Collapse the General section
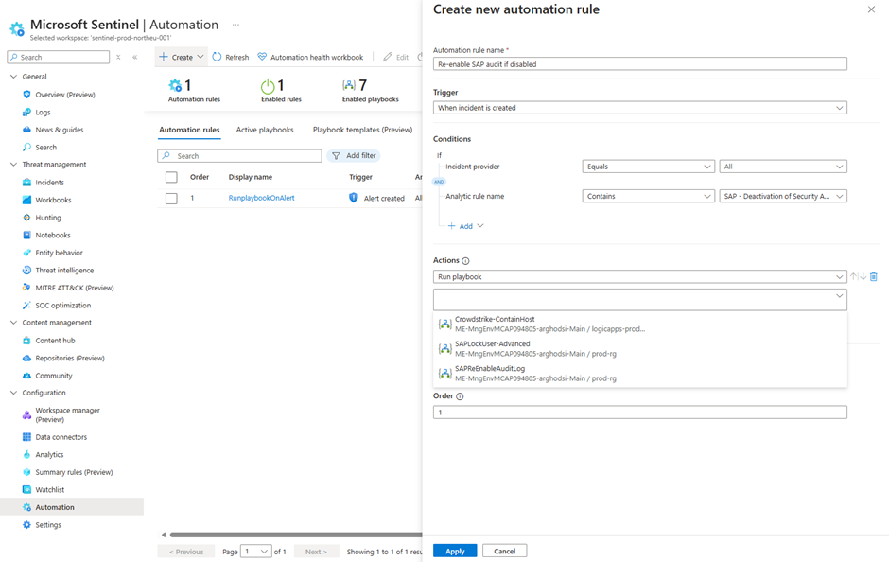Viewport: 889px width, 562px height. [13, 77]
